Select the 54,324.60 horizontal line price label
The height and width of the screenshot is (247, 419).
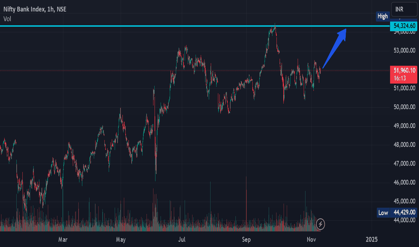(404, 26)
